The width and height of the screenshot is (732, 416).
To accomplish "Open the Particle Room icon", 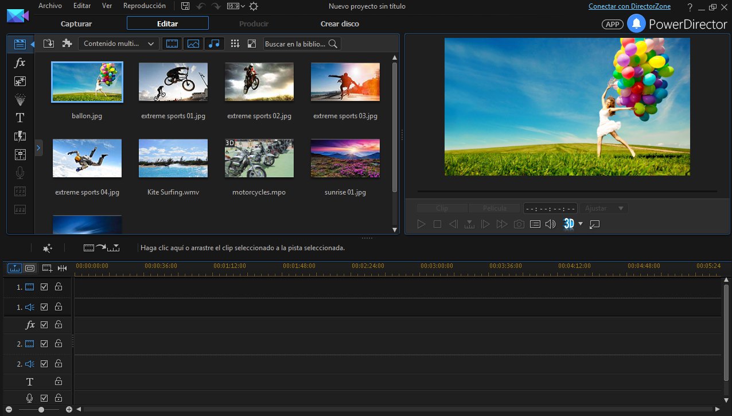I will 20,99.
